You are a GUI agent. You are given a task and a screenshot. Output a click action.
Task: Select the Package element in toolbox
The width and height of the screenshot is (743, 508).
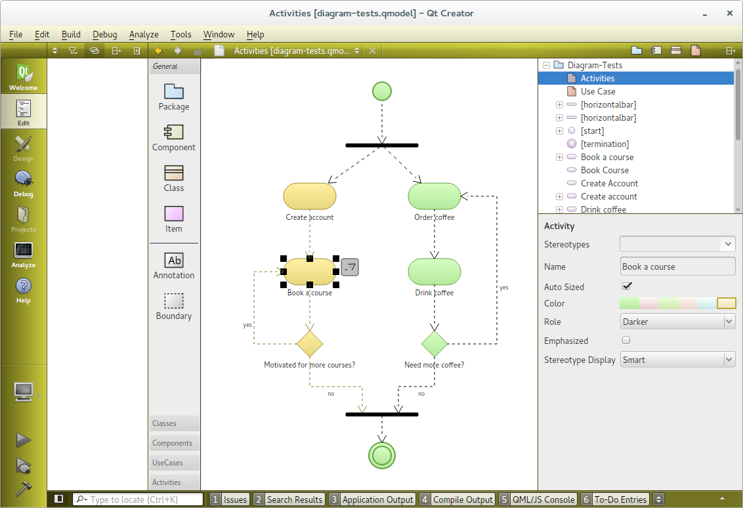[174, 96]
